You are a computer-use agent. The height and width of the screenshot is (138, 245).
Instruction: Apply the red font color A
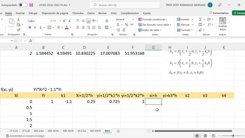[67, 28]
